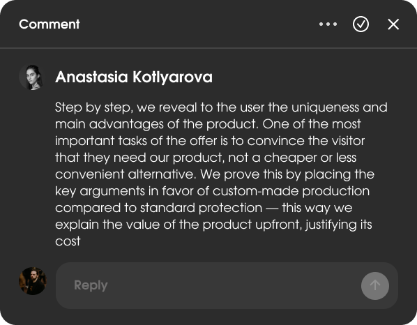Image resolution: width=417 pixels, height=325 pixels.
Task: Click the Comment panel title
Action: [50, 24]
